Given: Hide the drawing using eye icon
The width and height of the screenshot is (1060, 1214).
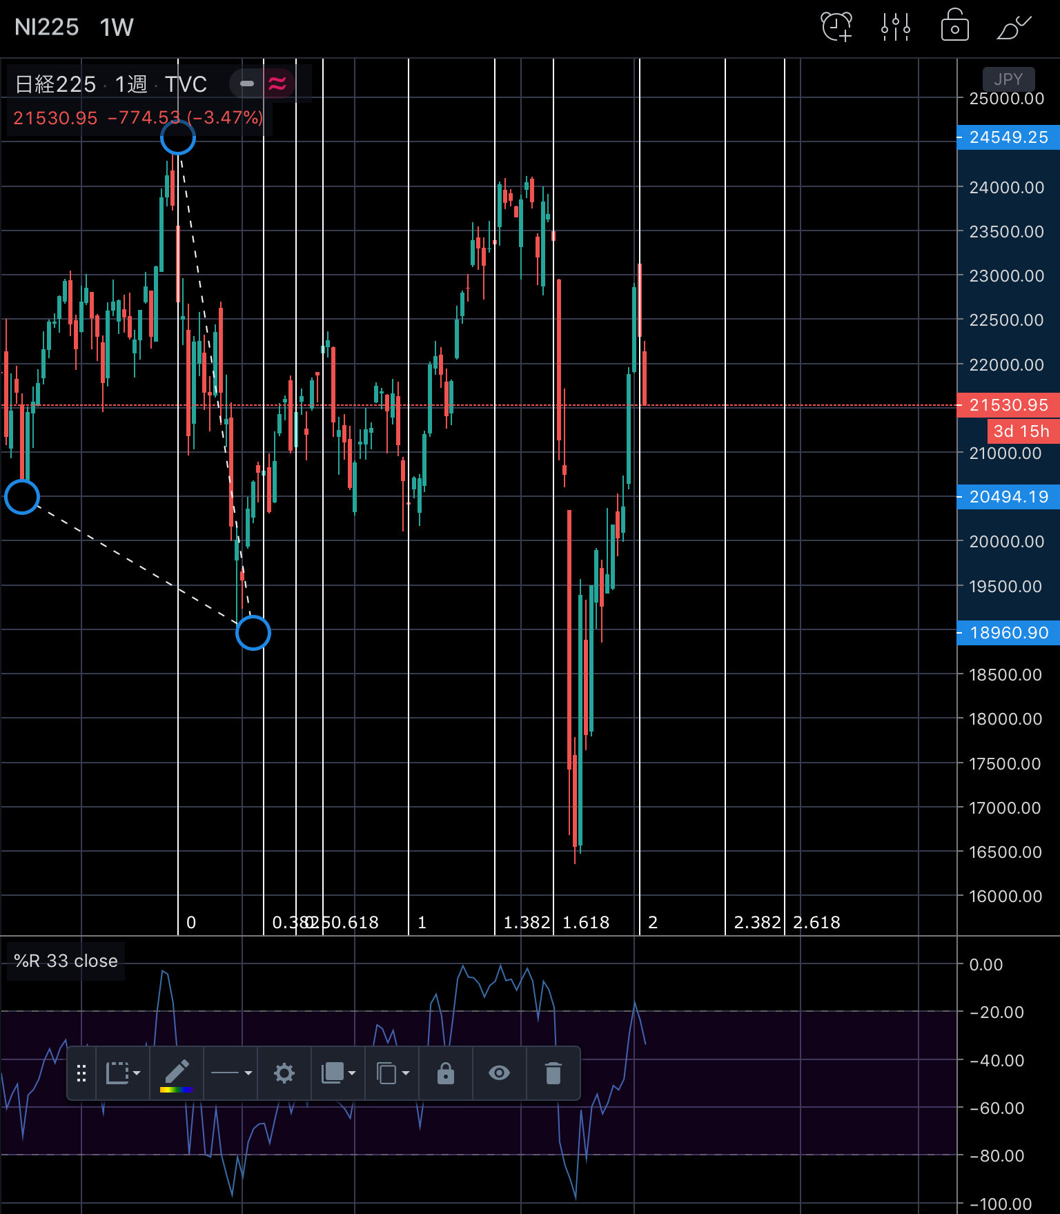Looking at the screenshot, I should tap(499, 1073).
